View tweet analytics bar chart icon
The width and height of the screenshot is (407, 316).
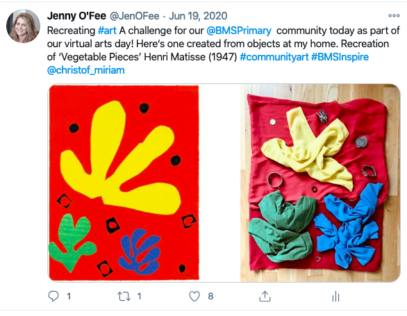pyautogui.click(x=335, y=297)
